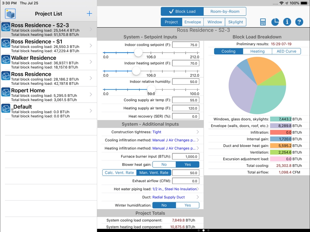Viewport: 310px width, 232px height.
Task: Open the calculator tool in the toolbar
Action: [262, 22]
